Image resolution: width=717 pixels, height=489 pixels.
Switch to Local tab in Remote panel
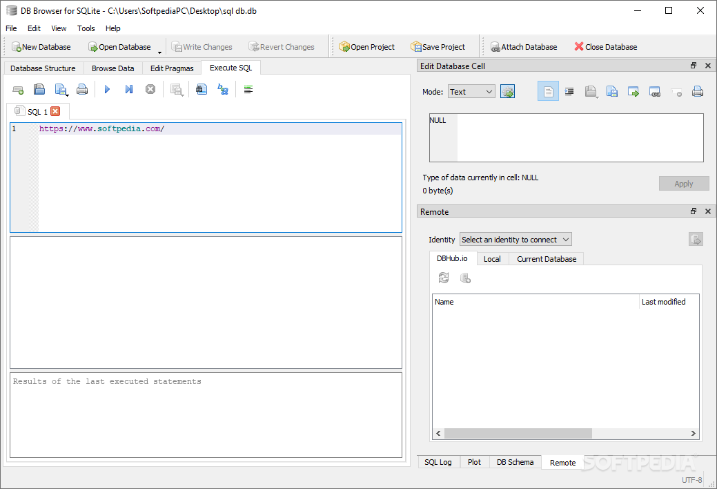[492, 259]
